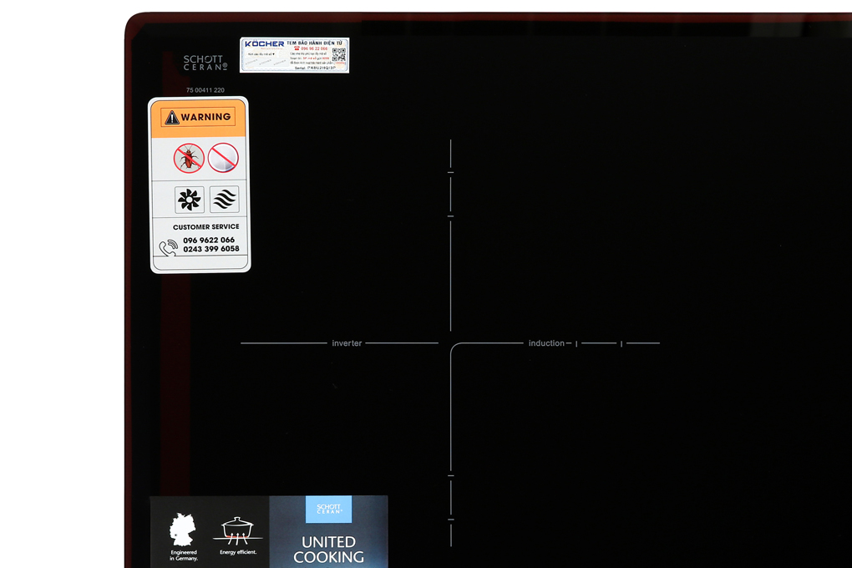
Task: Click the fan icon on warning sticker
Action: point(189,200)
